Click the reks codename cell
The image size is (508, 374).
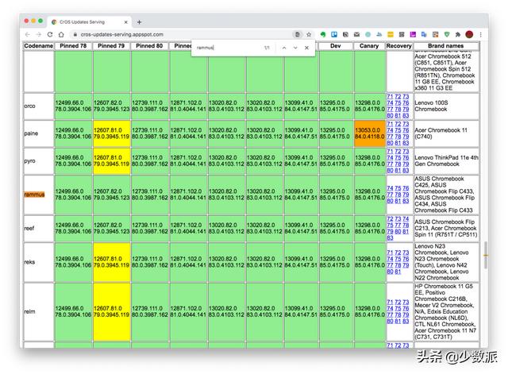39,262
